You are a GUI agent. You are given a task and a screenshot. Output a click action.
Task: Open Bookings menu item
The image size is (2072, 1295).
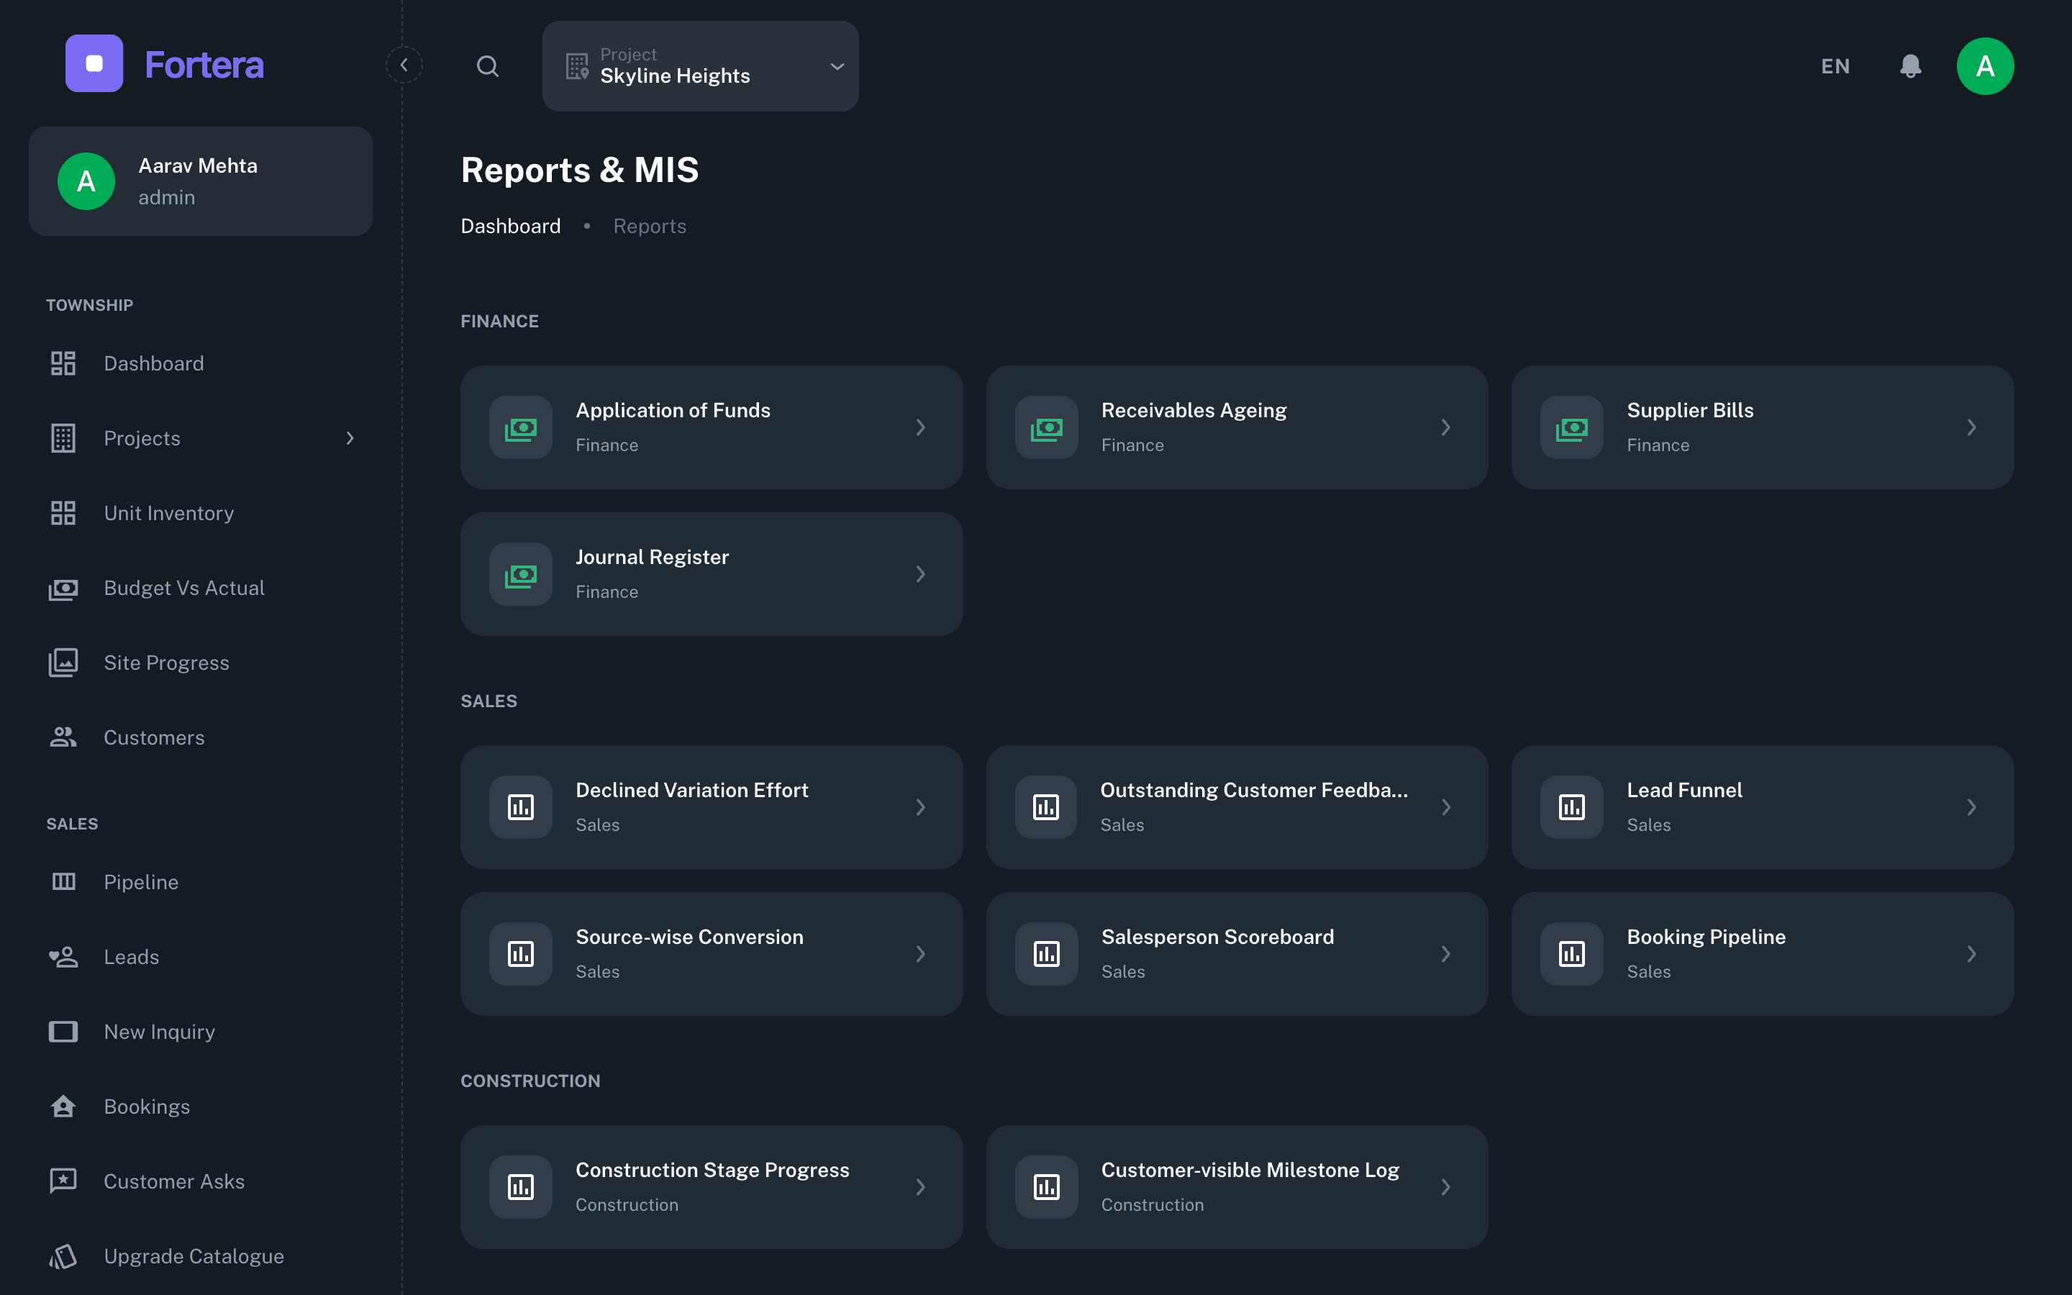point(201,1107)
